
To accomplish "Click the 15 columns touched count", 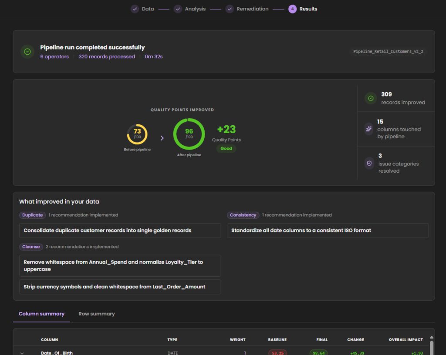I will [380, 121].
